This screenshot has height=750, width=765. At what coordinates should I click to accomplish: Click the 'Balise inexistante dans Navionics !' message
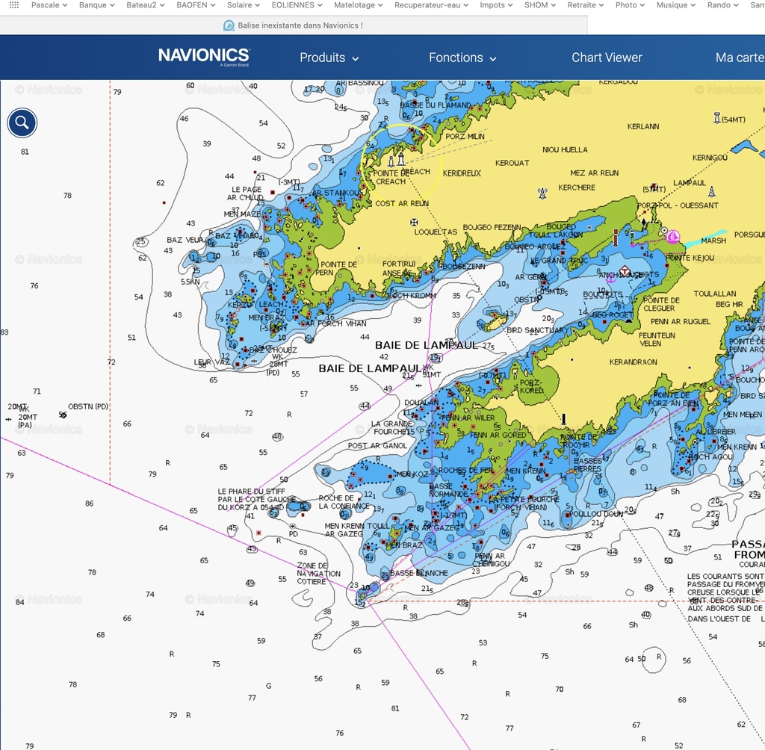300,25
